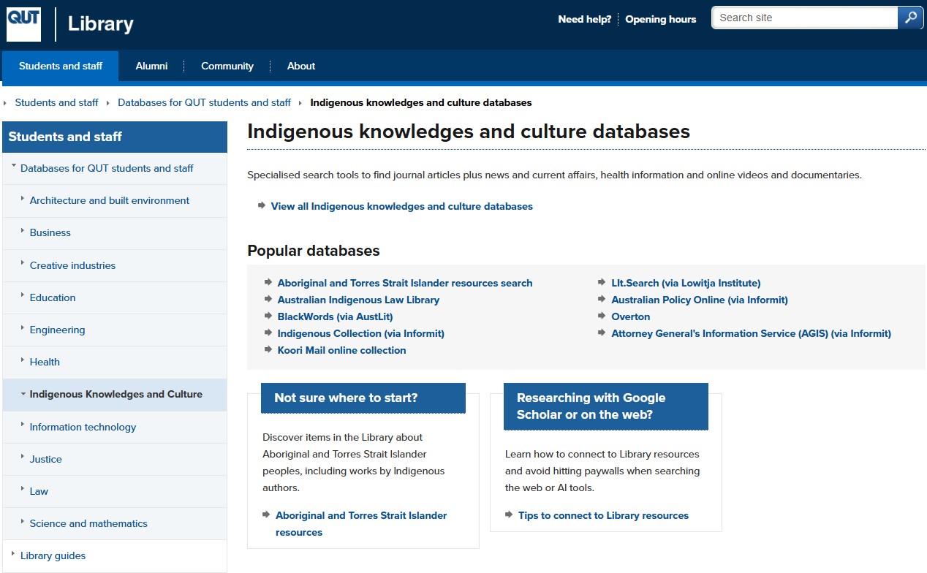This screenshot has height=573, width=927.
Task: Open LIt.Search (via Lowitja Institute)
Action: click(x=686, y=283)
